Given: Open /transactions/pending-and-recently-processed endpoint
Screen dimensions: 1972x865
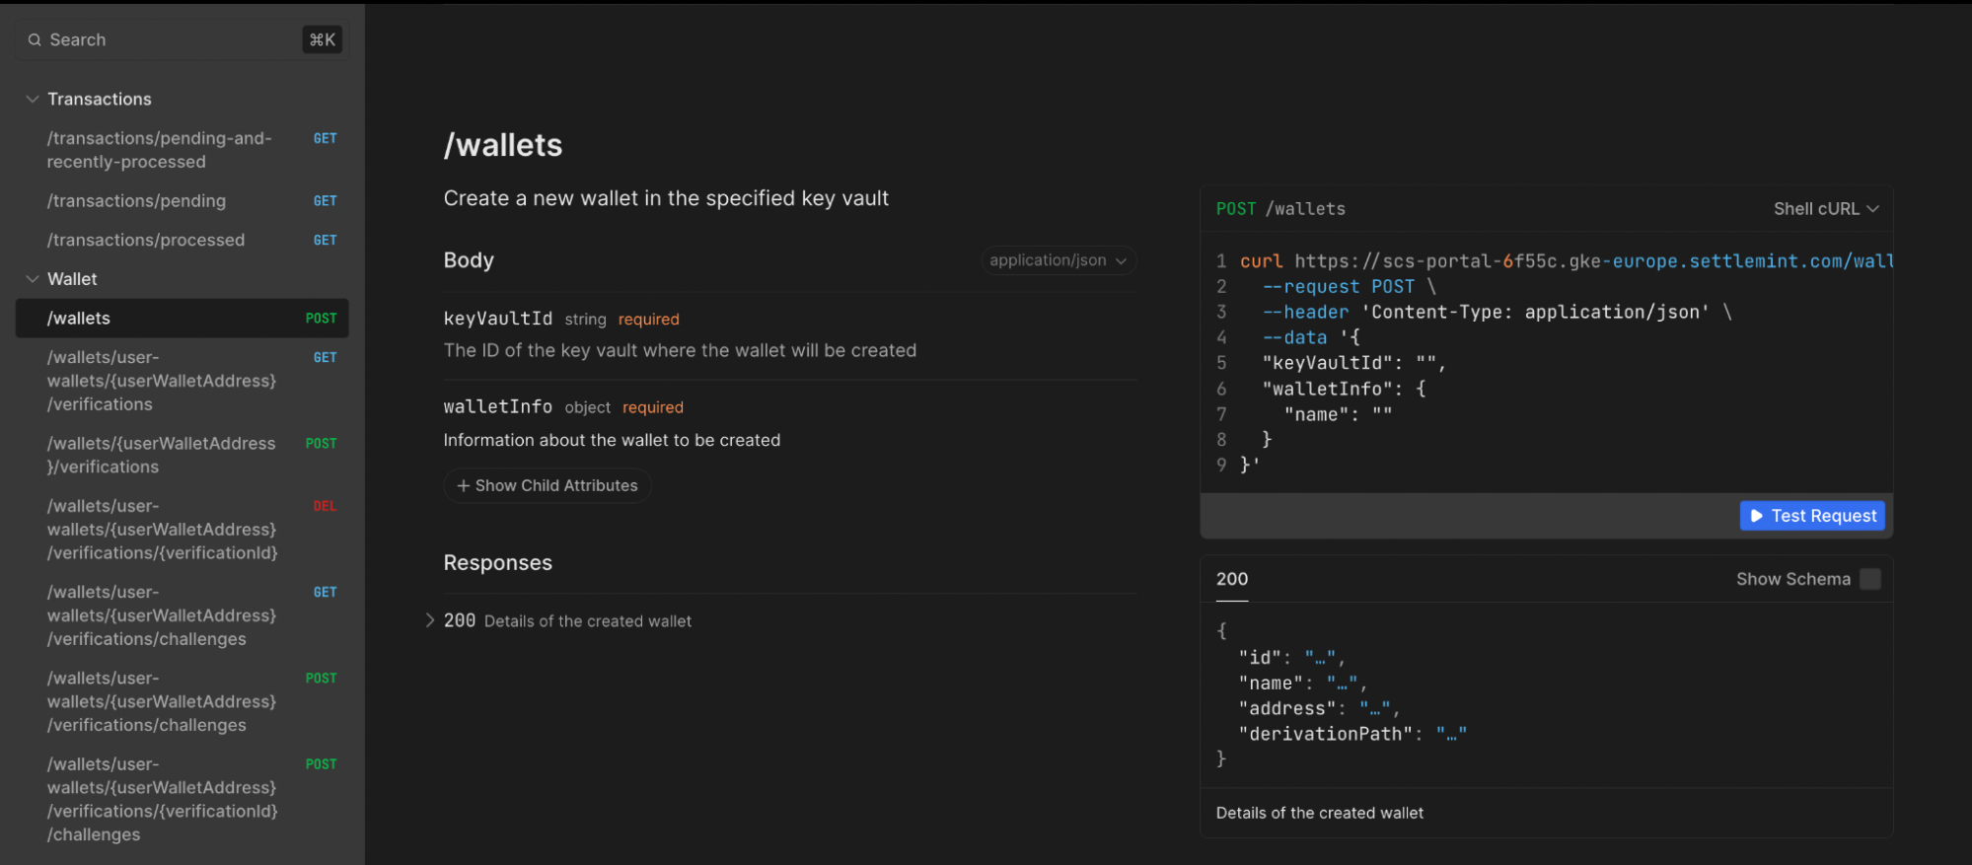Looking at the screenshot, I should click(x=182, y=150).
